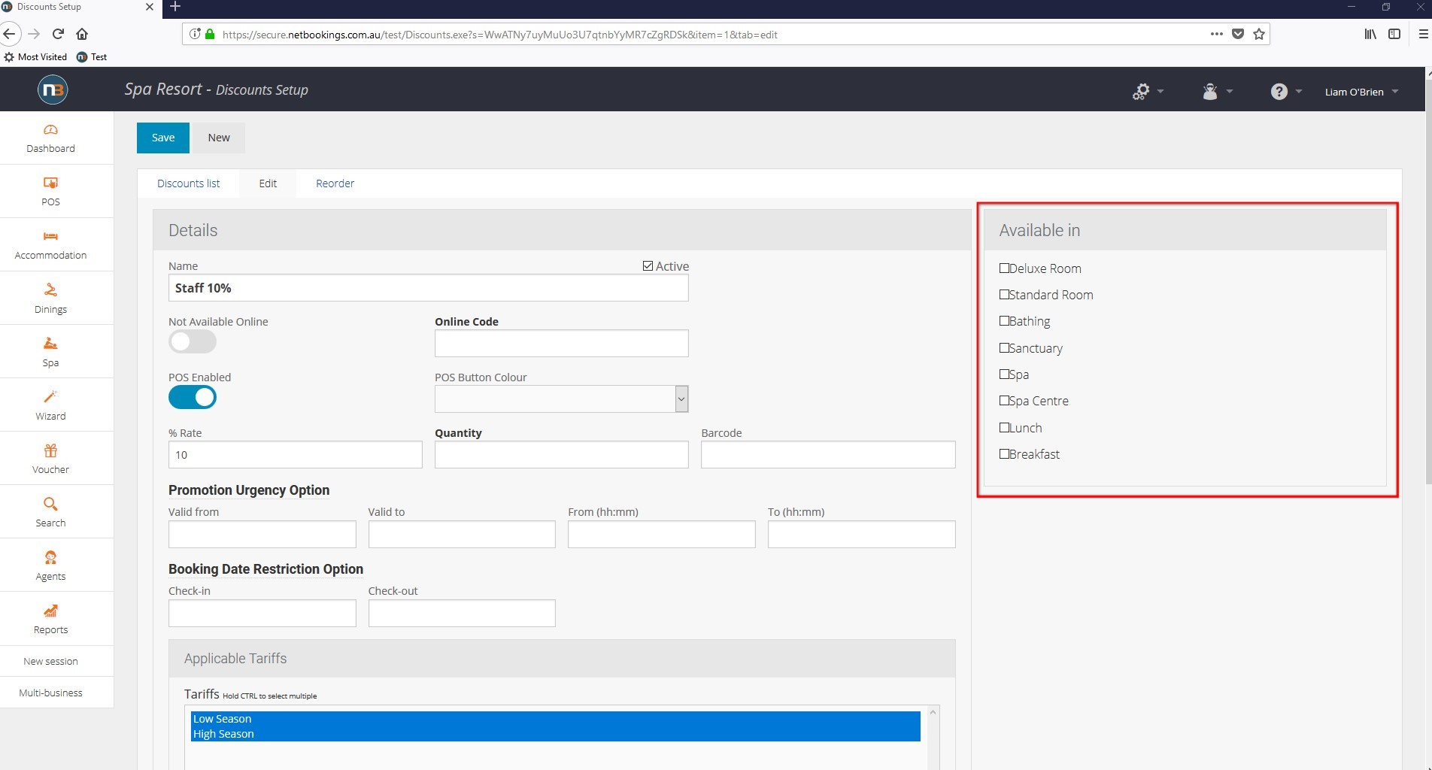
Task: Open the help question mark icon
Action: pos(1279,92)
